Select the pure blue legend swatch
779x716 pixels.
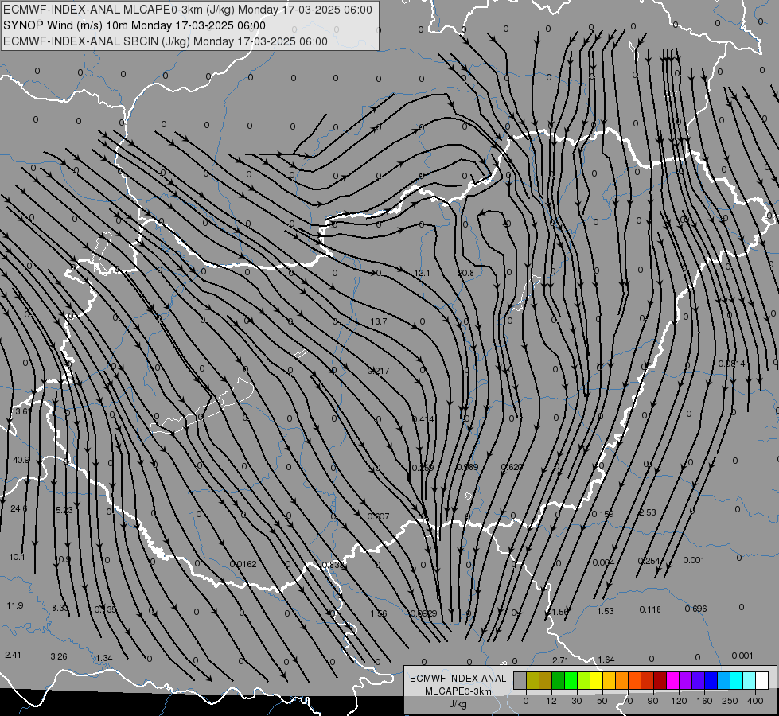pyautogui.click(x=711, y=680)
